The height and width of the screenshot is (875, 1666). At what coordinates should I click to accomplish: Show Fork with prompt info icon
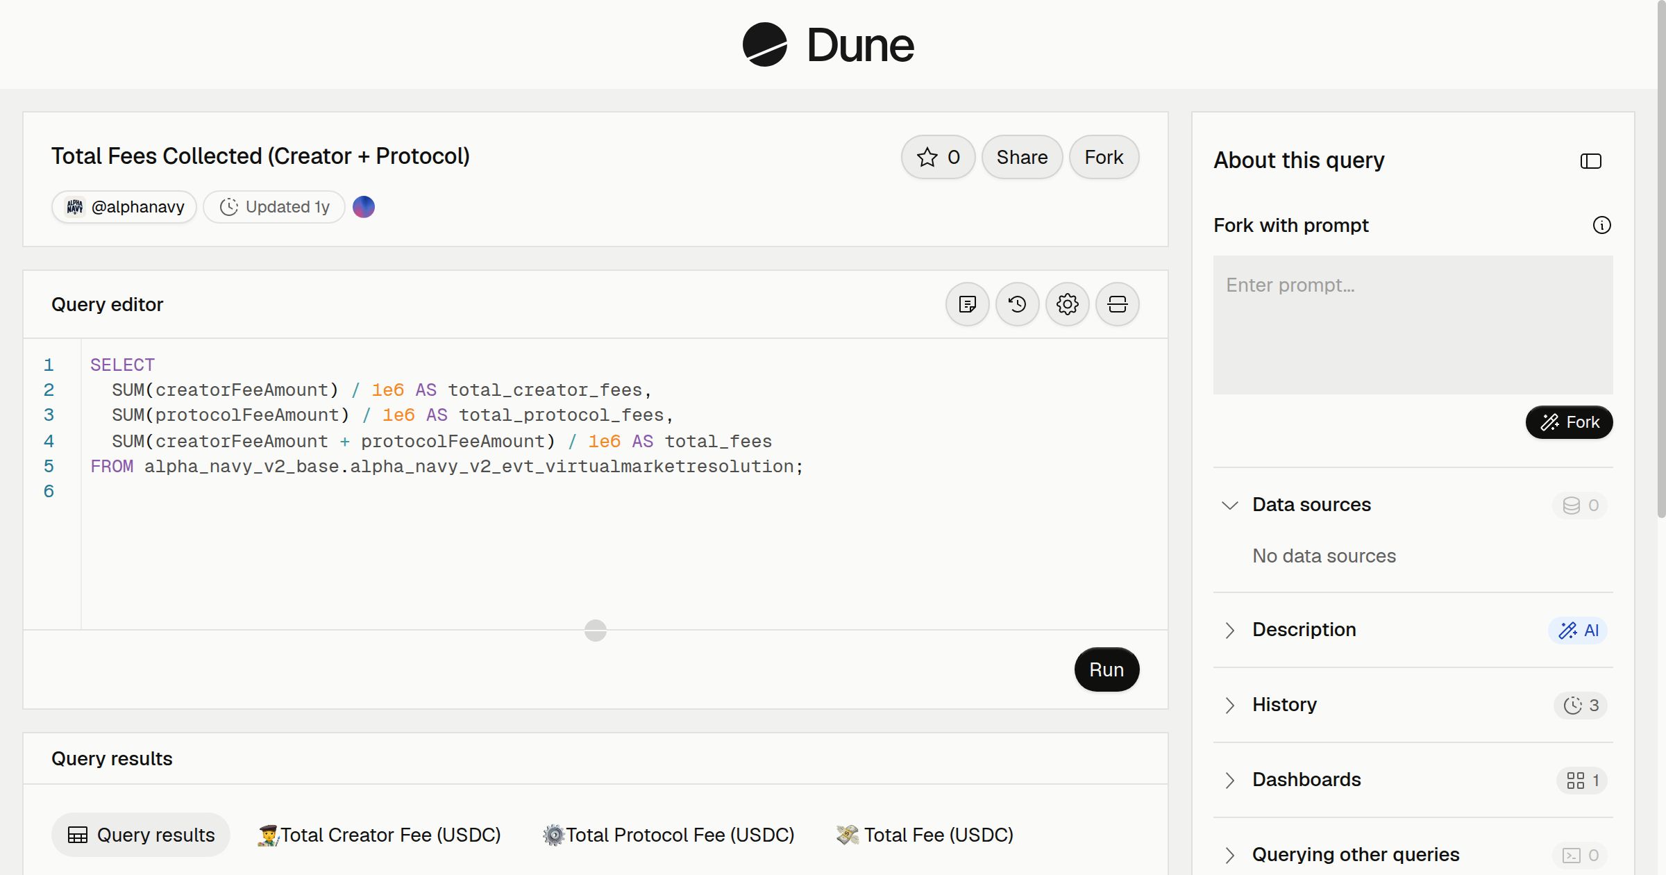point(1601,225)
